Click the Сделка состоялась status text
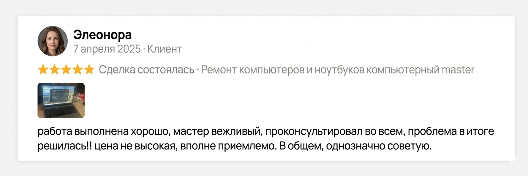Image resolution: width=528 pixels, height=176 pixels. [146, 70]
